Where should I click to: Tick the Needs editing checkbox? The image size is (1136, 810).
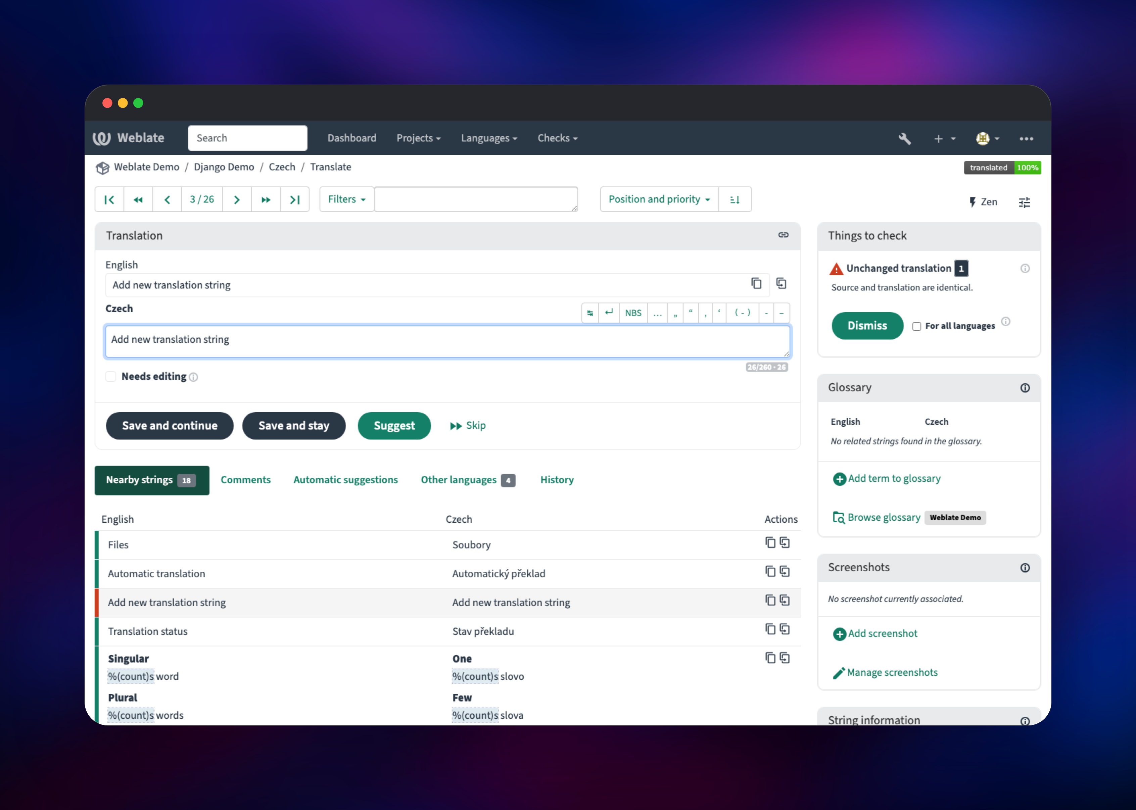(111, 377)
